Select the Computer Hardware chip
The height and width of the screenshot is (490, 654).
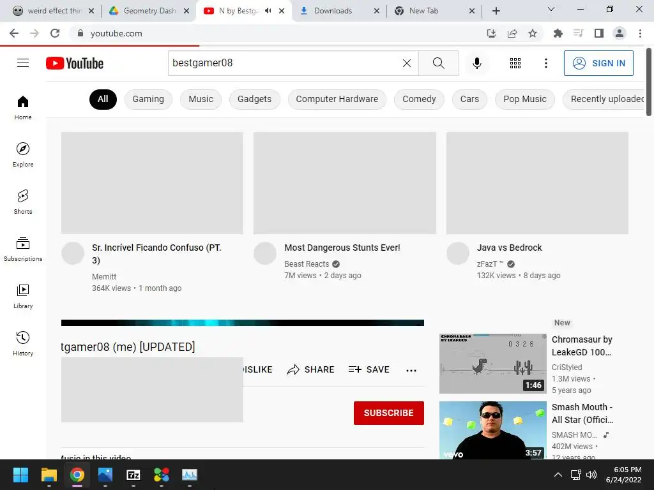click(337, 99)
